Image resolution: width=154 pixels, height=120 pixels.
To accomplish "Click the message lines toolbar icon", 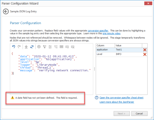I will click(62, 47).
